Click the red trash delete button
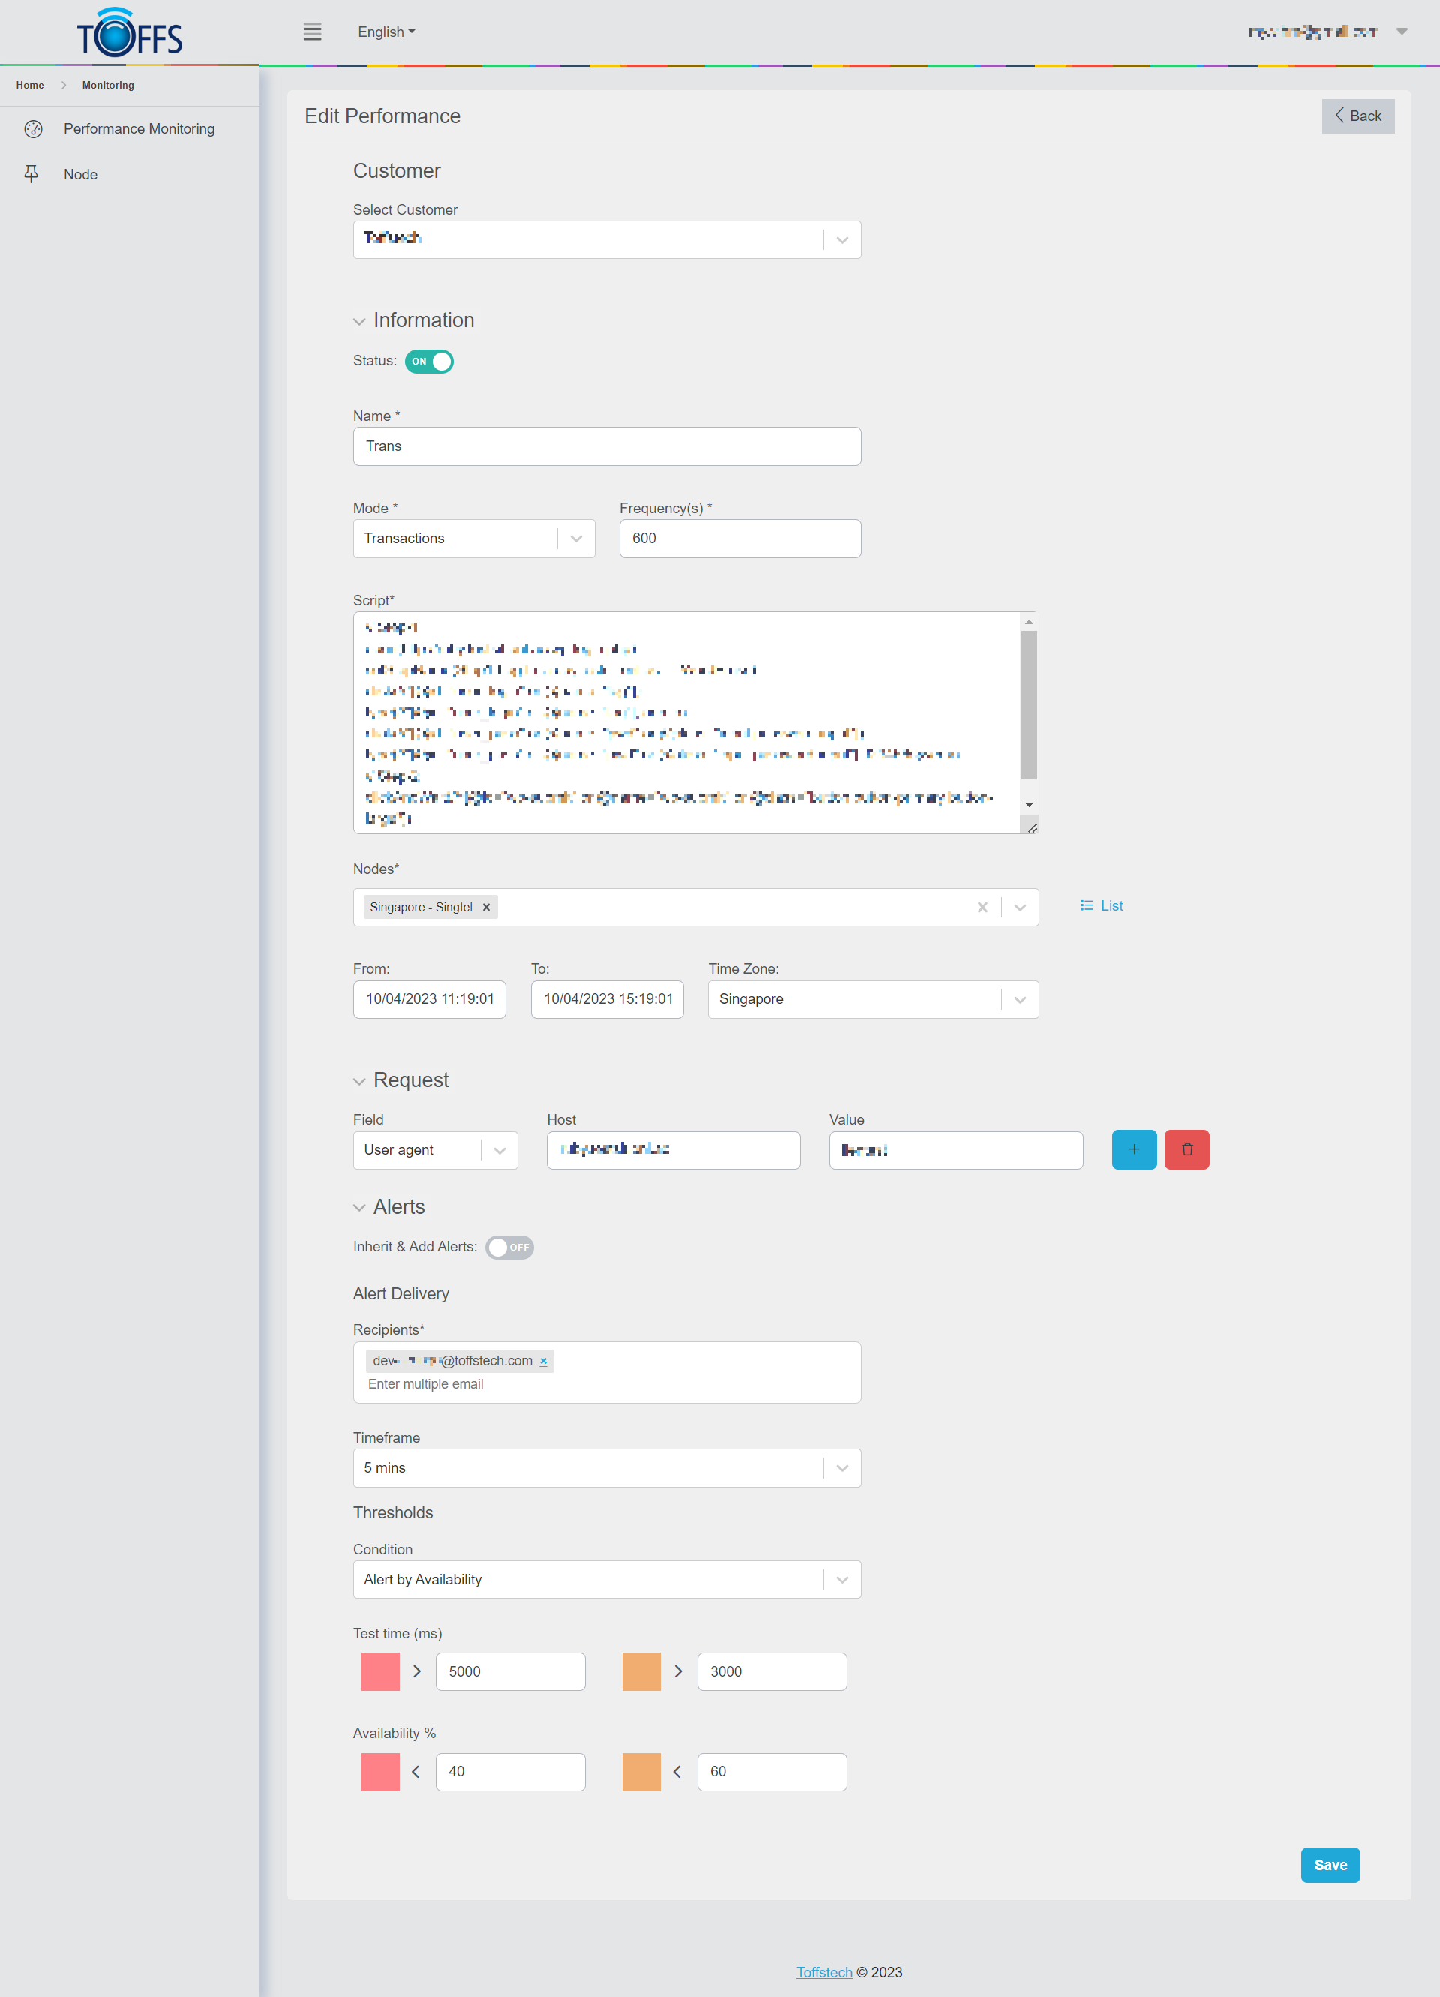Image resolution: width=1440 pixels, height=1997 pixels. 1186,1149
